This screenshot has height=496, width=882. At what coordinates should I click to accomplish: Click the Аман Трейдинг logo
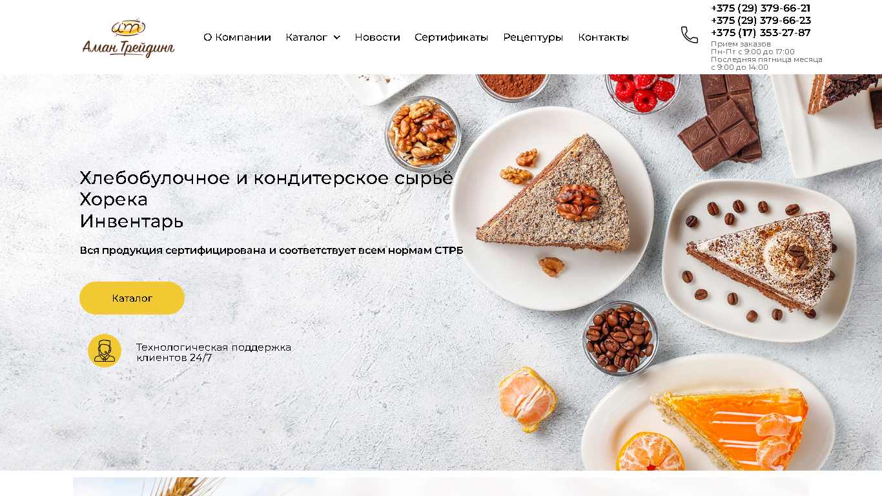[x=128, y=38]
